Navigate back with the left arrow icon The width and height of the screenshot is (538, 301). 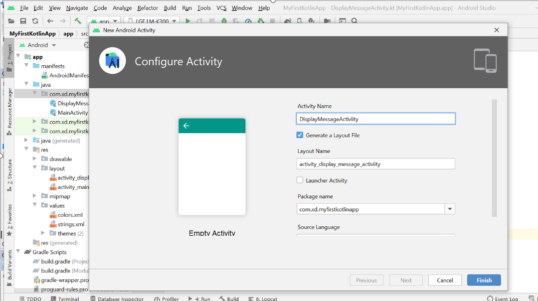click(x=50, y=21)
